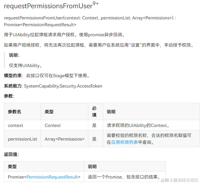Screen dimensions: 200x184
Task: Click the 参数 section heading
Action: [9, 96]
